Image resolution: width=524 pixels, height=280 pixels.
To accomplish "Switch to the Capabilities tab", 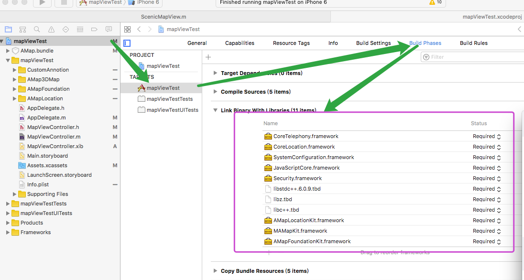I will pos(240,43).
